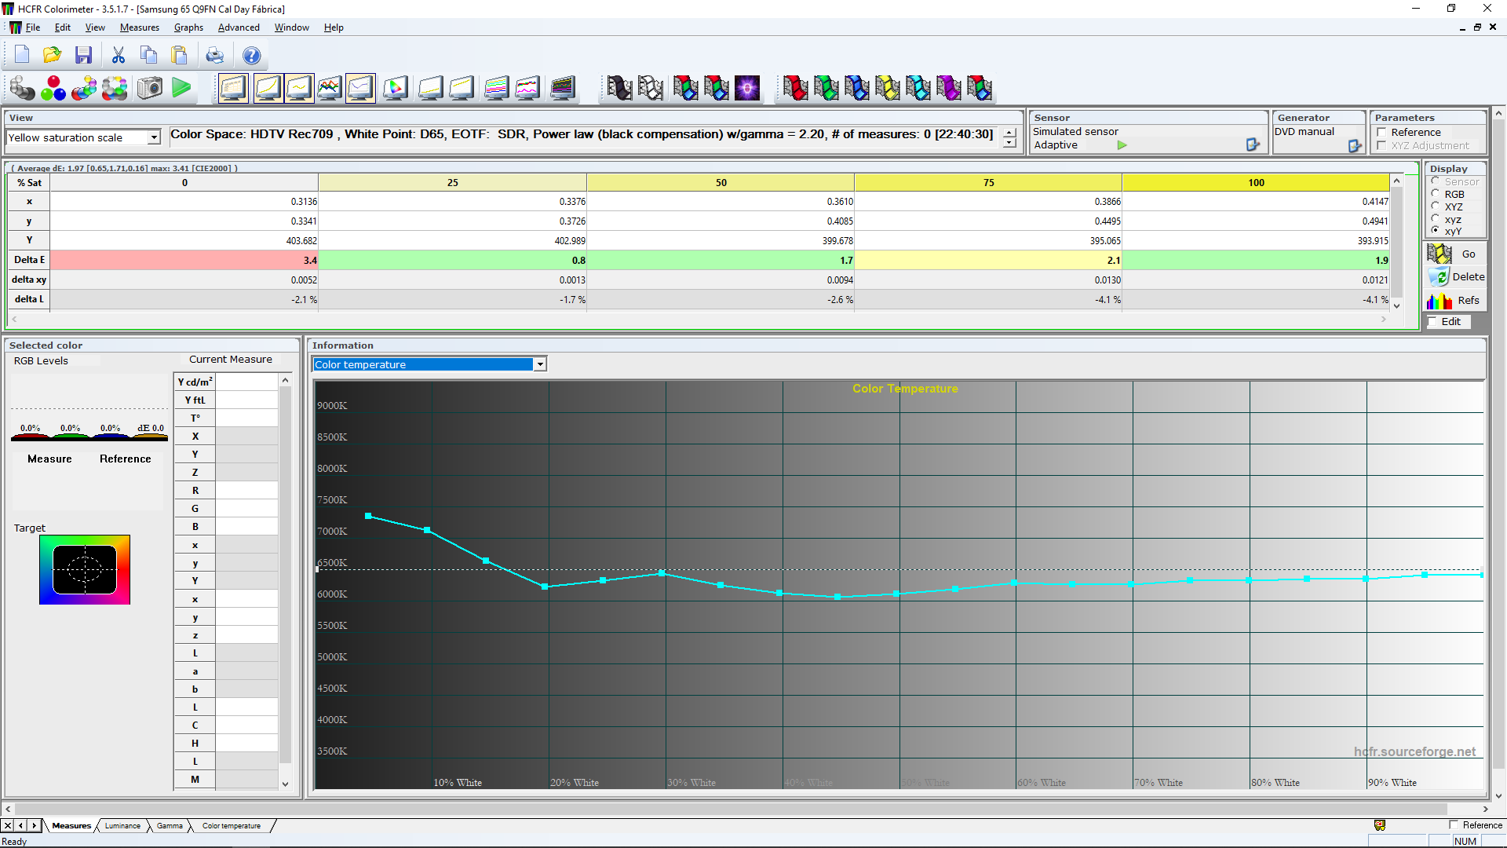Click the info text stepper down arrow

[x=1009, y=143]
